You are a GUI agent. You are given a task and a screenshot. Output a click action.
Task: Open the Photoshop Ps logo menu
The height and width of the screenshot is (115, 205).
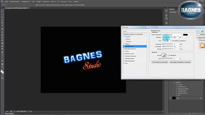click(2, 1)
